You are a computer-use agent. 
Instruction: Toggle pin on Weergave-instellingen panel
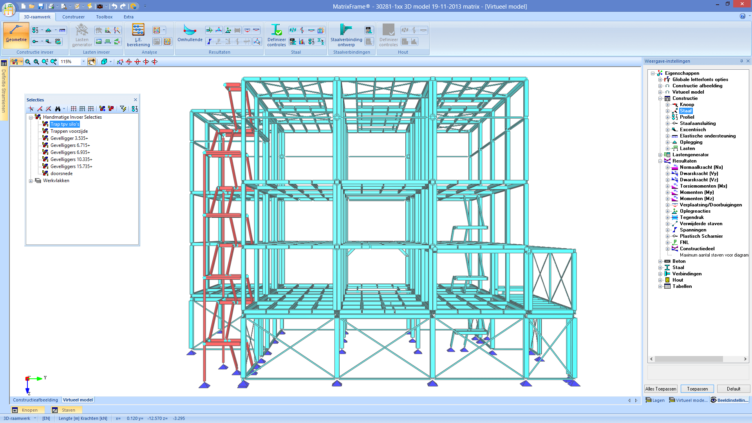[741, 61]
